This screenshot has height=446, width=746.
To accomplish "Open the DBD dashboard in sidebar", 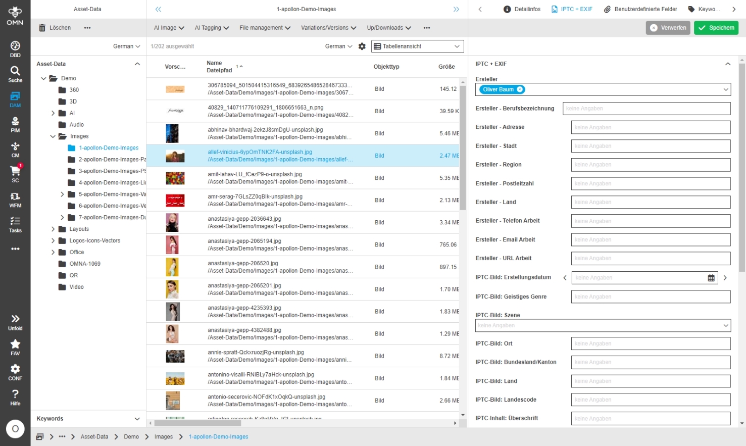I will pyautogui.click(x=15, y=48).
